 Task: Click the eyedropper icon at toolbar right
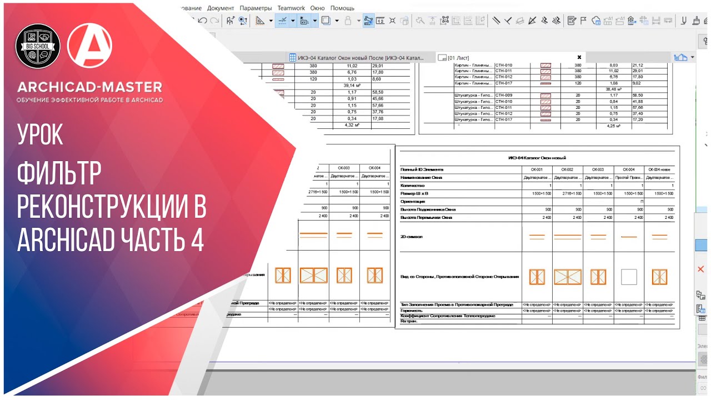click(x=683, y=21)
